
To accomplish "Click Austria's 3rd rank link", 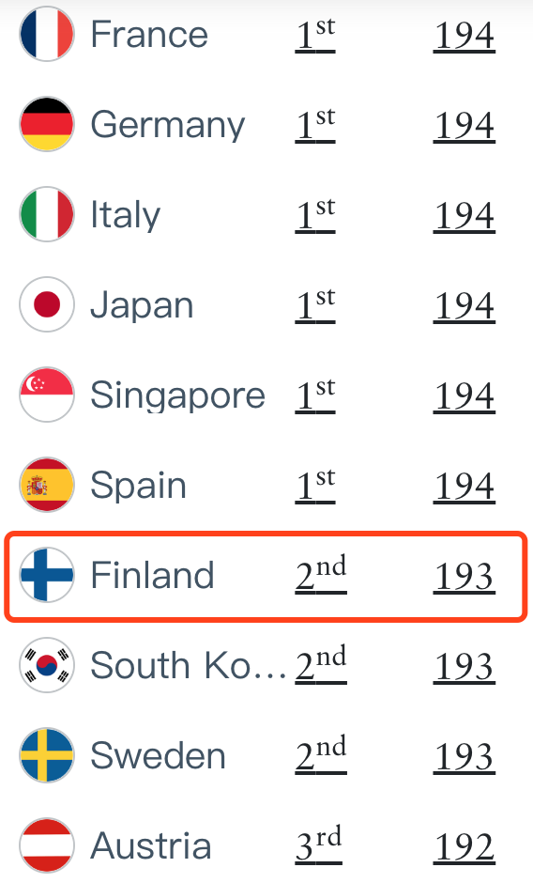I will 318,844.
